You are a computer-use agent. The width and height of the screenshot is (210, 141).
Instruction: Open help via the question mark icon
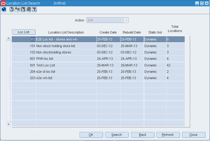pyautogui.click(x=34, y=9)
